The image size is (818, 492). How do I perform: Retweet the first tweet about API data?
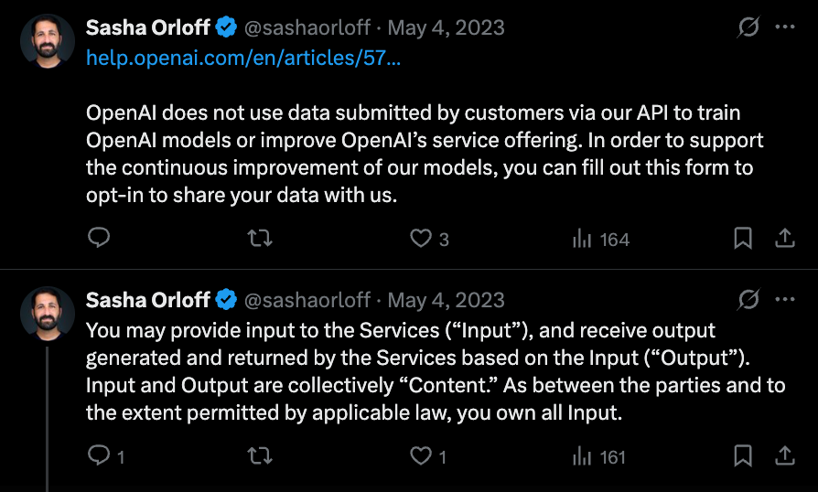pyautogui.click(x=260, y=239)
